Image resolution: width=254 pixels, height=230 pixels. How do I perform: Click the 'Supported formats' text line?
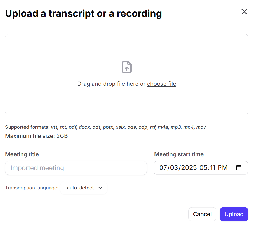tap(105, 127)
